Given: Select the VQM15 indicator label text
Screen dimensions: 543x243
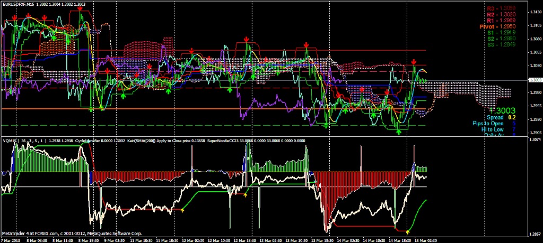Looking at the screenshot, I should point(9,141).
